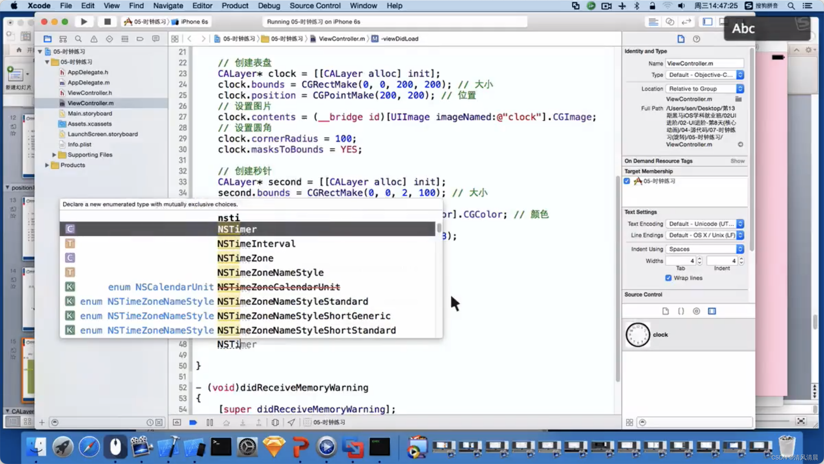Open Terminal from the Dock
The height and width of the screenshot is (464, 824).
(220, 447)
